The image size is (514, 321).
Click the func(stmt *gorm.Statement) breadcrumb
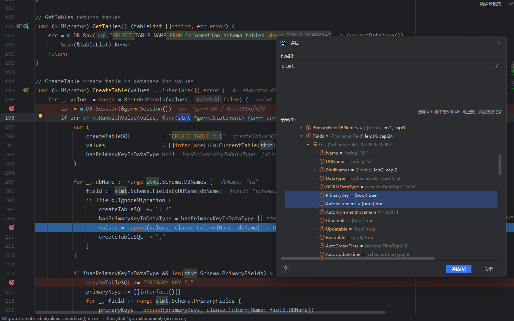(146, 318)
